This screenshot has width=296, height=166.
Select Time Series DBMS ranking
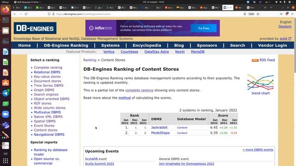49,85
